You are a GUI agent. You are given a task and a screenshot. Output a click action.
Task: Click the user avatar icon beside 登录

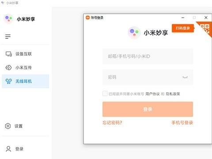point(8,149)
